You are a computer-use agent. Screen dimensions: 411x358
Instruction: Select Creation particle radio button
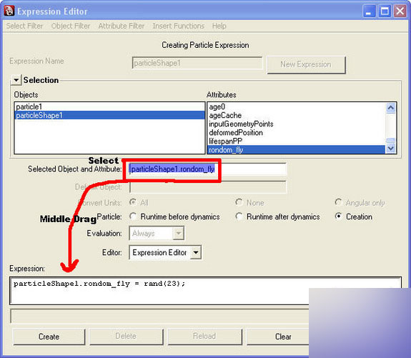pos(338,217)
